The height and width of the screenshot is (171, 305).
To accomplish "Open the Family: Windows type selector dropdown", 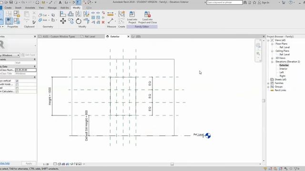I will [x=10, y=55].
